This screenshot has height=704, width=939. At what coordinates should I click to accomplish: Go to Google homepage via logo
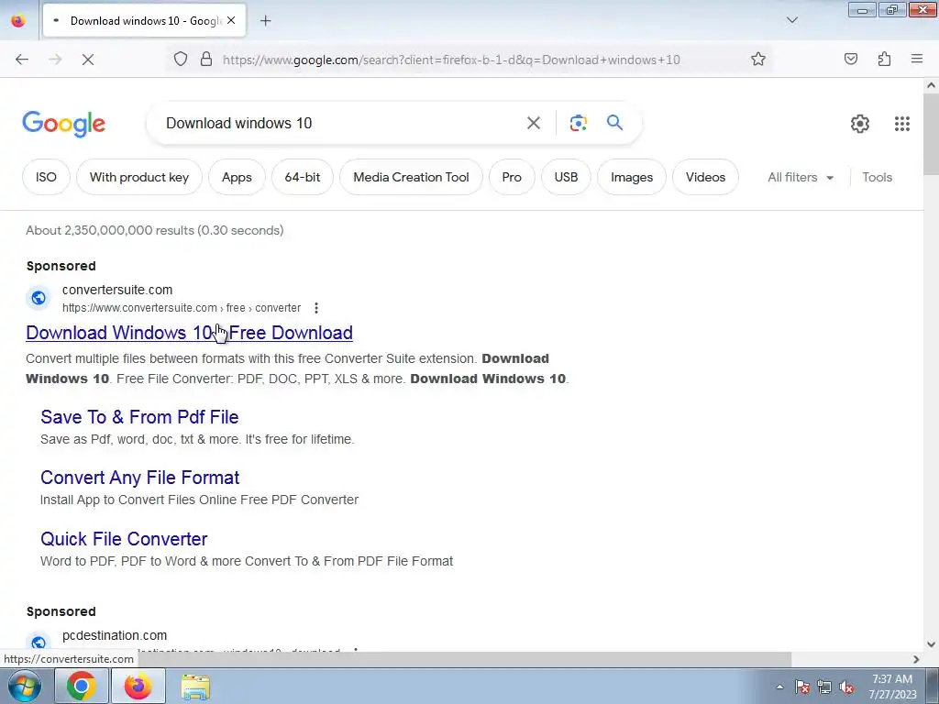(x=63, y=124)
